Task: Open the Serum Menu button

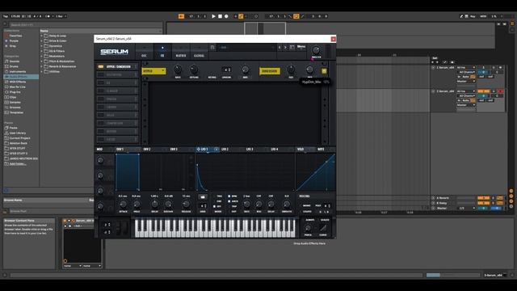Action: pyautogui.click(x=301, y=47)
